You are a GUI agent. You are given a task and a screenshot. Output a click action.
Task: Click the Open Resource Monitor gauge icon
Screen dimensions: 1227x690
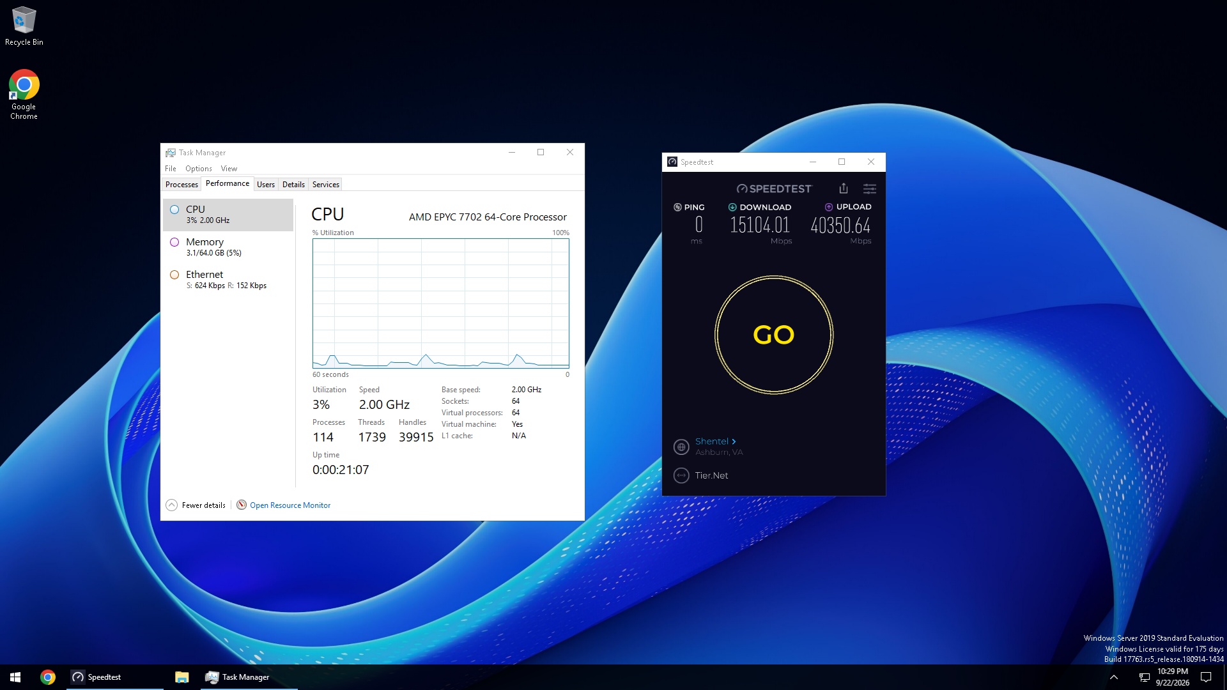tap(242, 505)
